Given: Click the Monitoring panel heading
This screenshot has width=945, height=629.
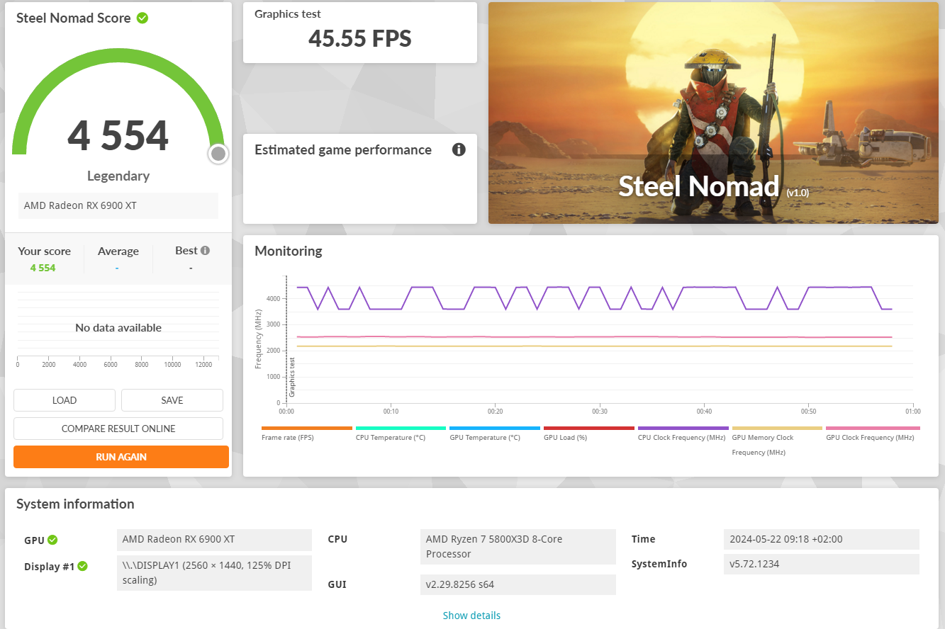Looking at the screenshot, I should [289, 251].
